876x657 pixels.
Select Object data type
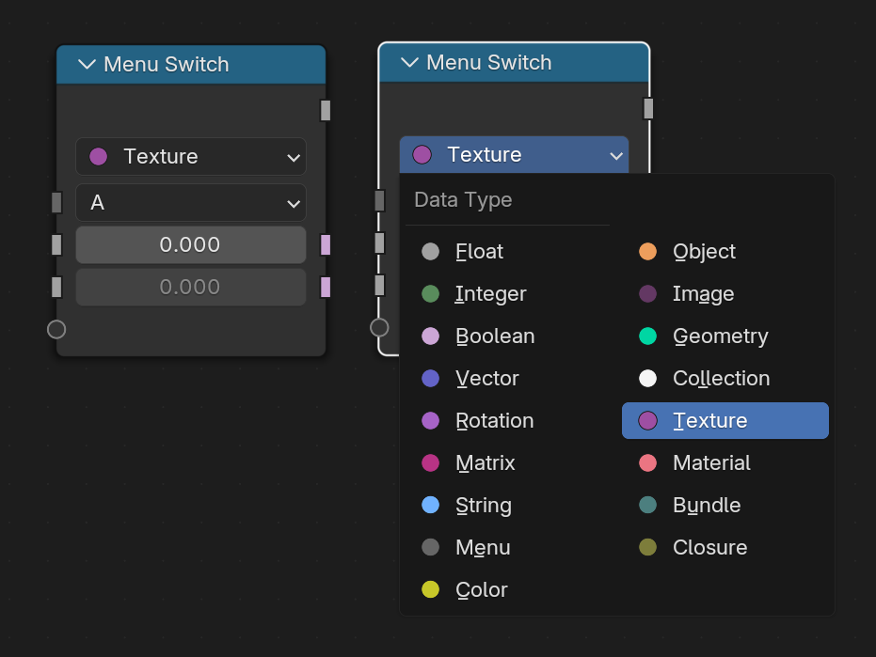click(725, 251)
